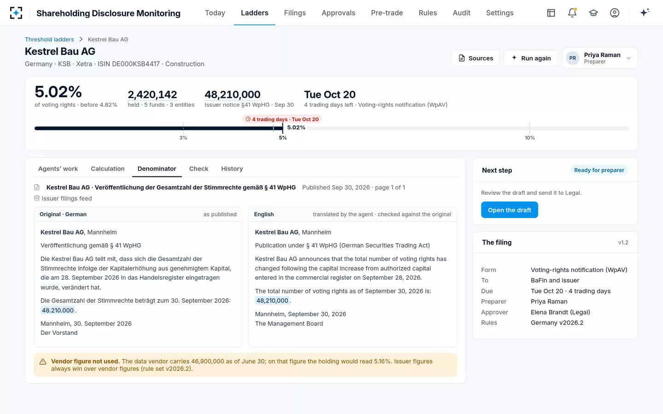The width and height of the screenshot is (663, 414).
Task: Select the Ladders nav tab
Action: (x=255, y=13)
